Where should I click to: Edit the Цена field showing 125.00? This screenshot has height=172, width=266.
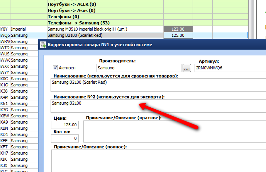point(65,125)
